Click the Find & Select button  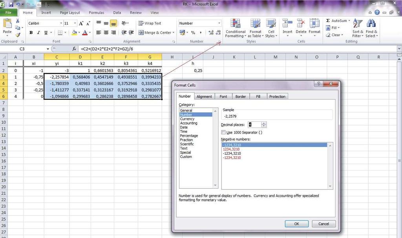coord(371,28)
